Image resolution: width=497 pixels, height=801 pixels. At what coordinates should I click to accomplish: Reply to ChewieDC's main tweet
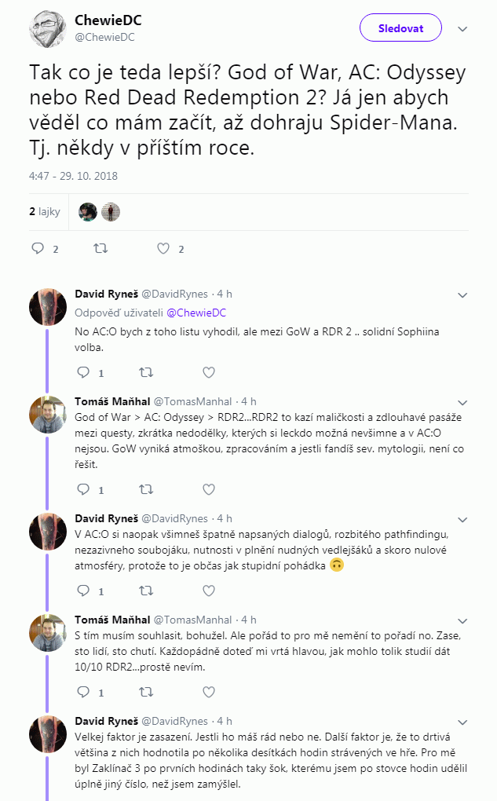[x=38, y=249]
